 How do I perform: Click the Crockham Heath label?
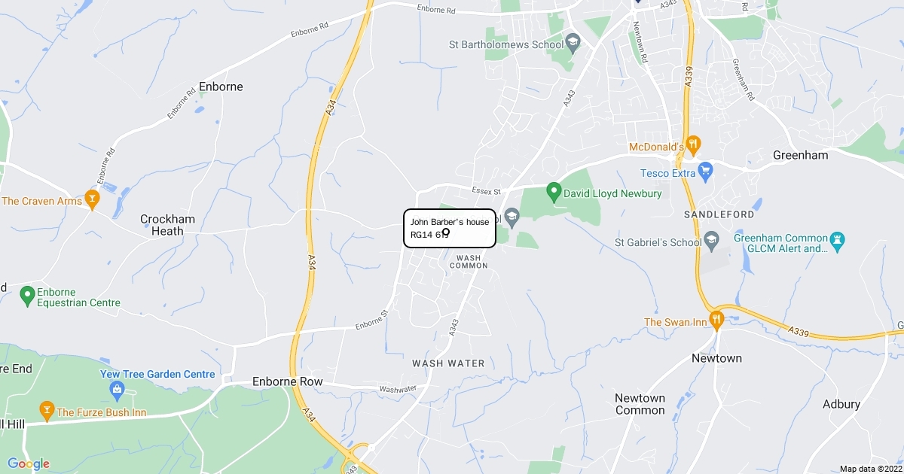[167, 225]
